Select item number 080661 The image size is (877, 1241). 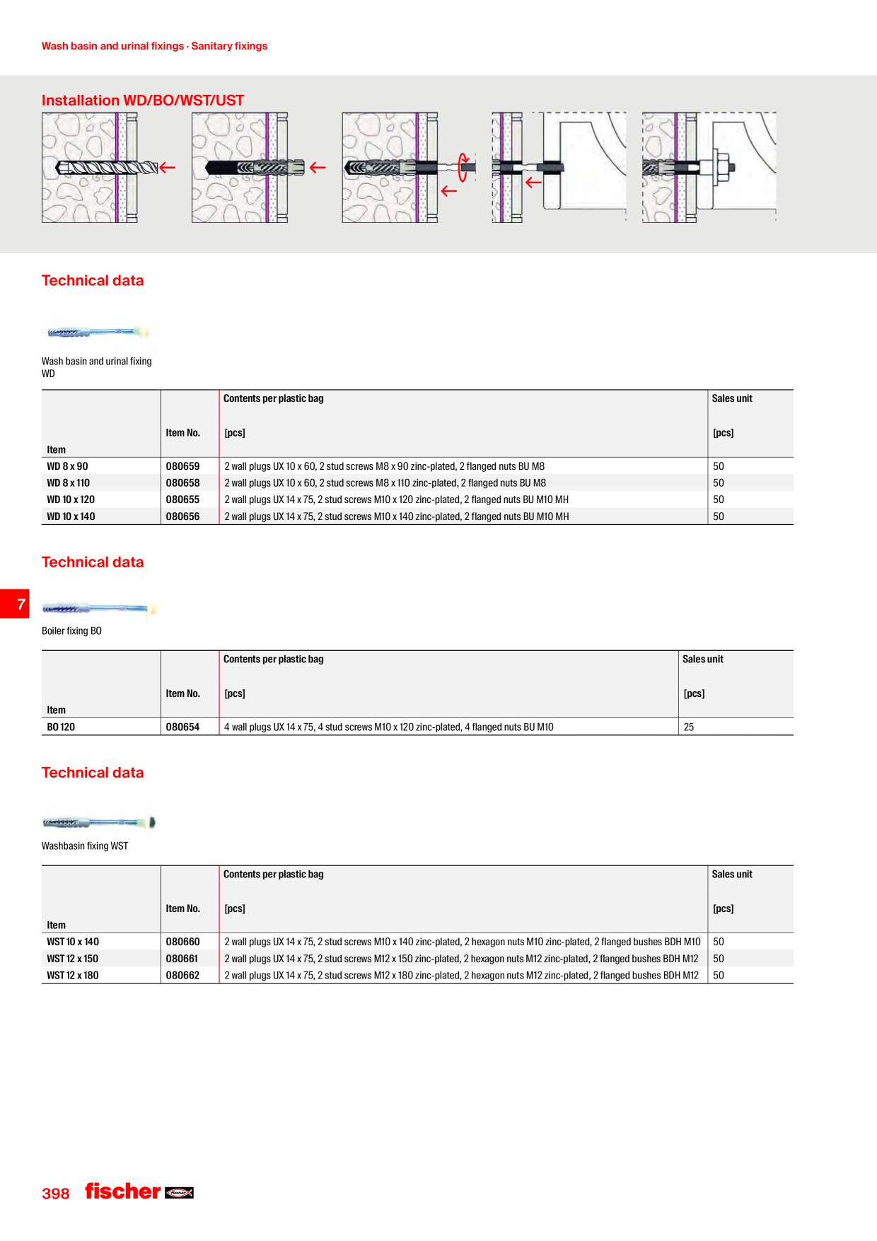point(182,959)
